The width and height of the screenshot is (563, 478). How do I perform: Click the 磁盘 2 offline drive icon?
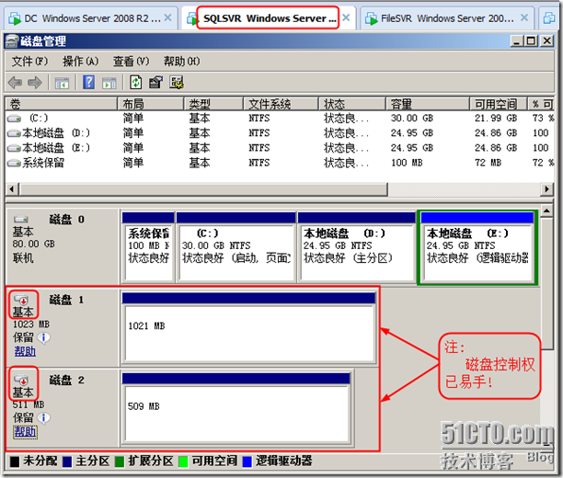(21, 380)
